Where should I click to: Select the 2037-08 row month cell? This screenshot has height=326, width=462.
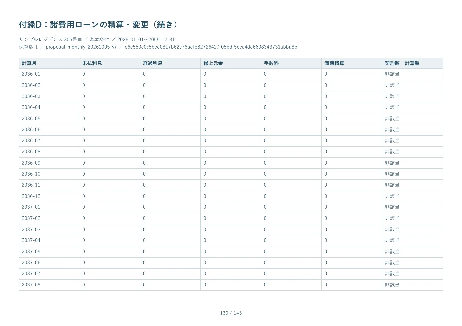tap(49, 285)
